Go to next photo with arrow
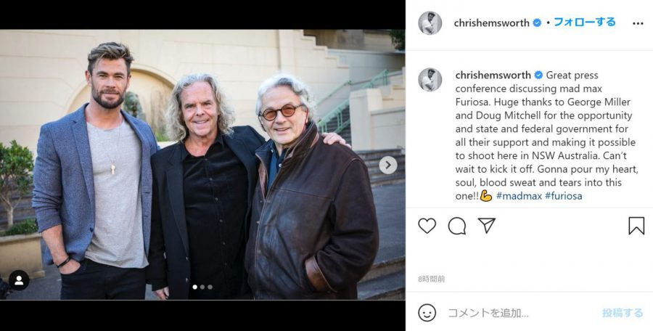Image resolution: width=653 pixels, height=331 pixels. (387, 165)
